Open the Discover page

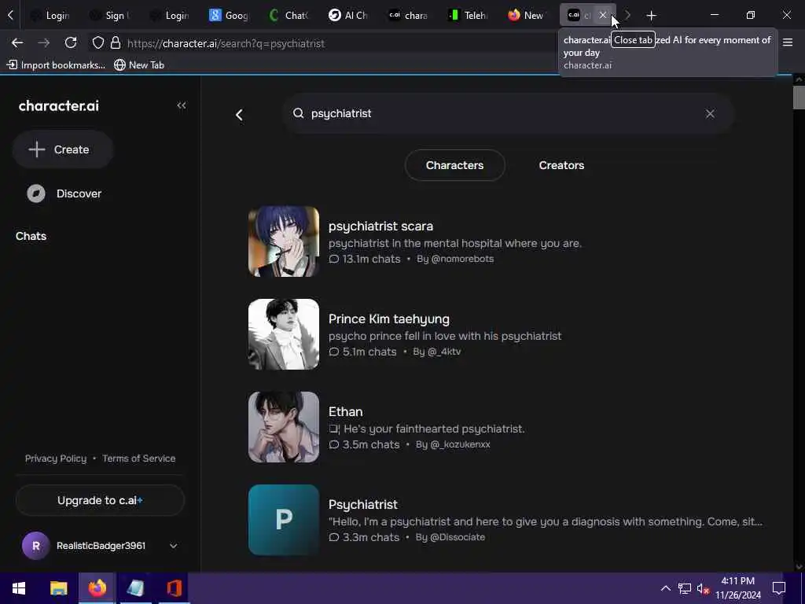(x=64, y=193)
